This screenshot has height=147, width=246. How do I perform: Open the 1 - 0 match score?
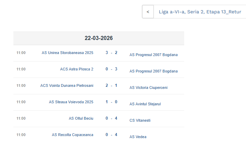(111, 102)
